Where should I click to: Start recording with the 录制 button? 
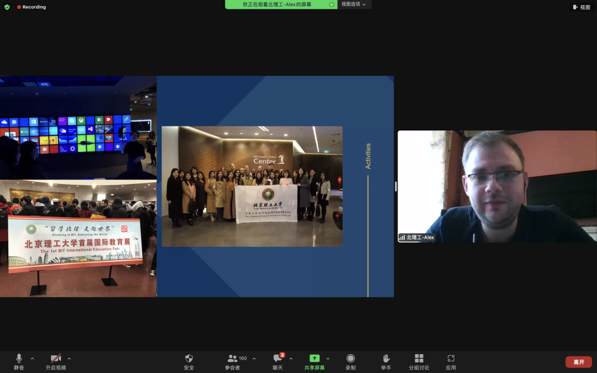point(350,361)
